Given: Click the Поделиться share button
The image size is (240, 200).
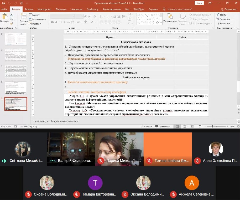Looking at the screenshot, I should (x=228, y=9).
